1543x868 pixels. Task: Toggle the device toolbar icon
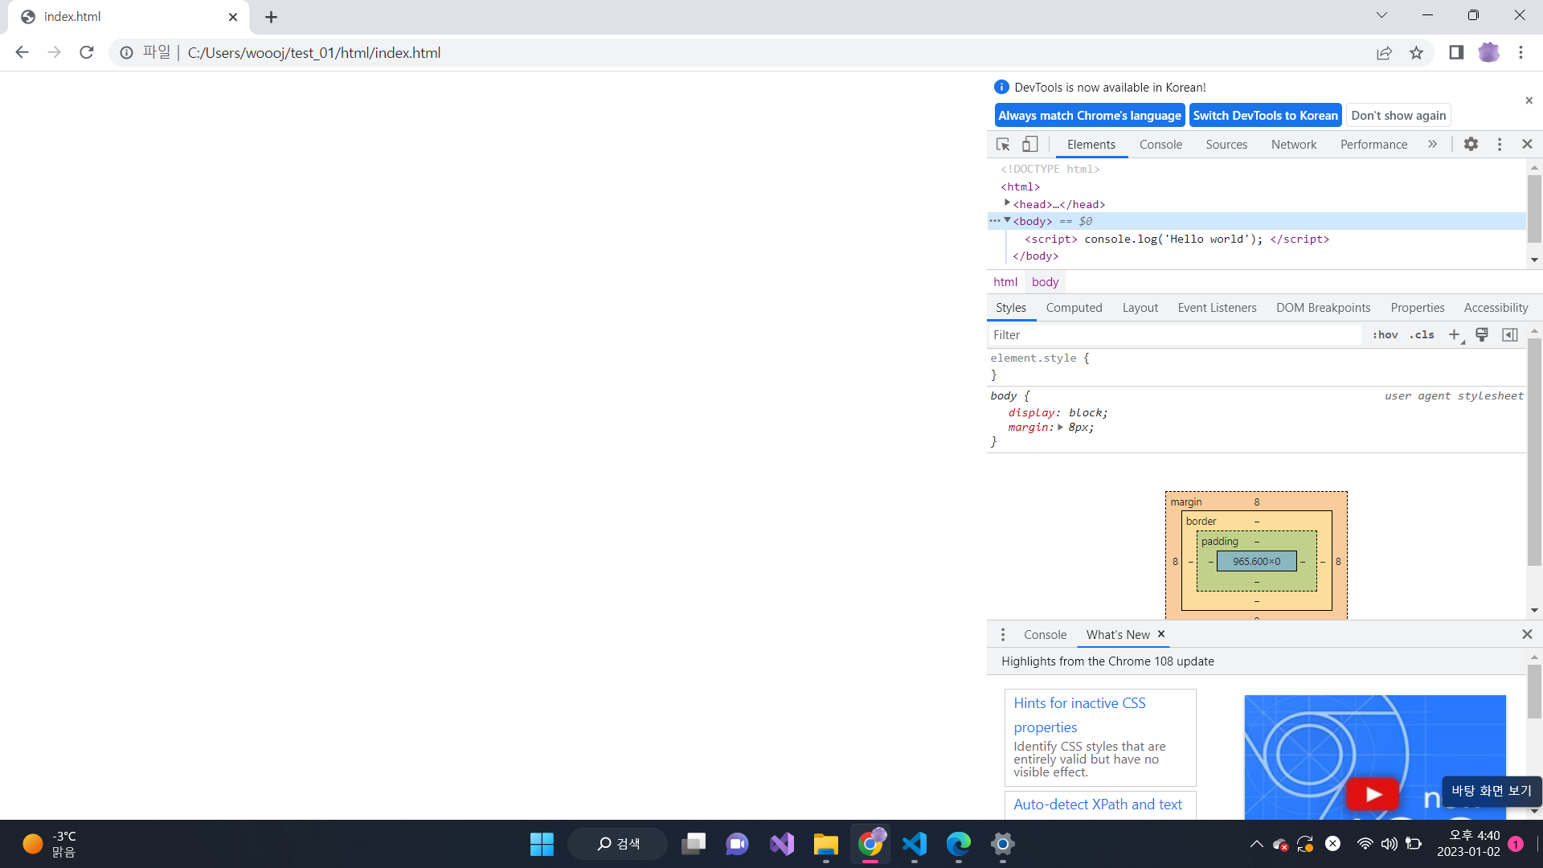point(1029,145)
